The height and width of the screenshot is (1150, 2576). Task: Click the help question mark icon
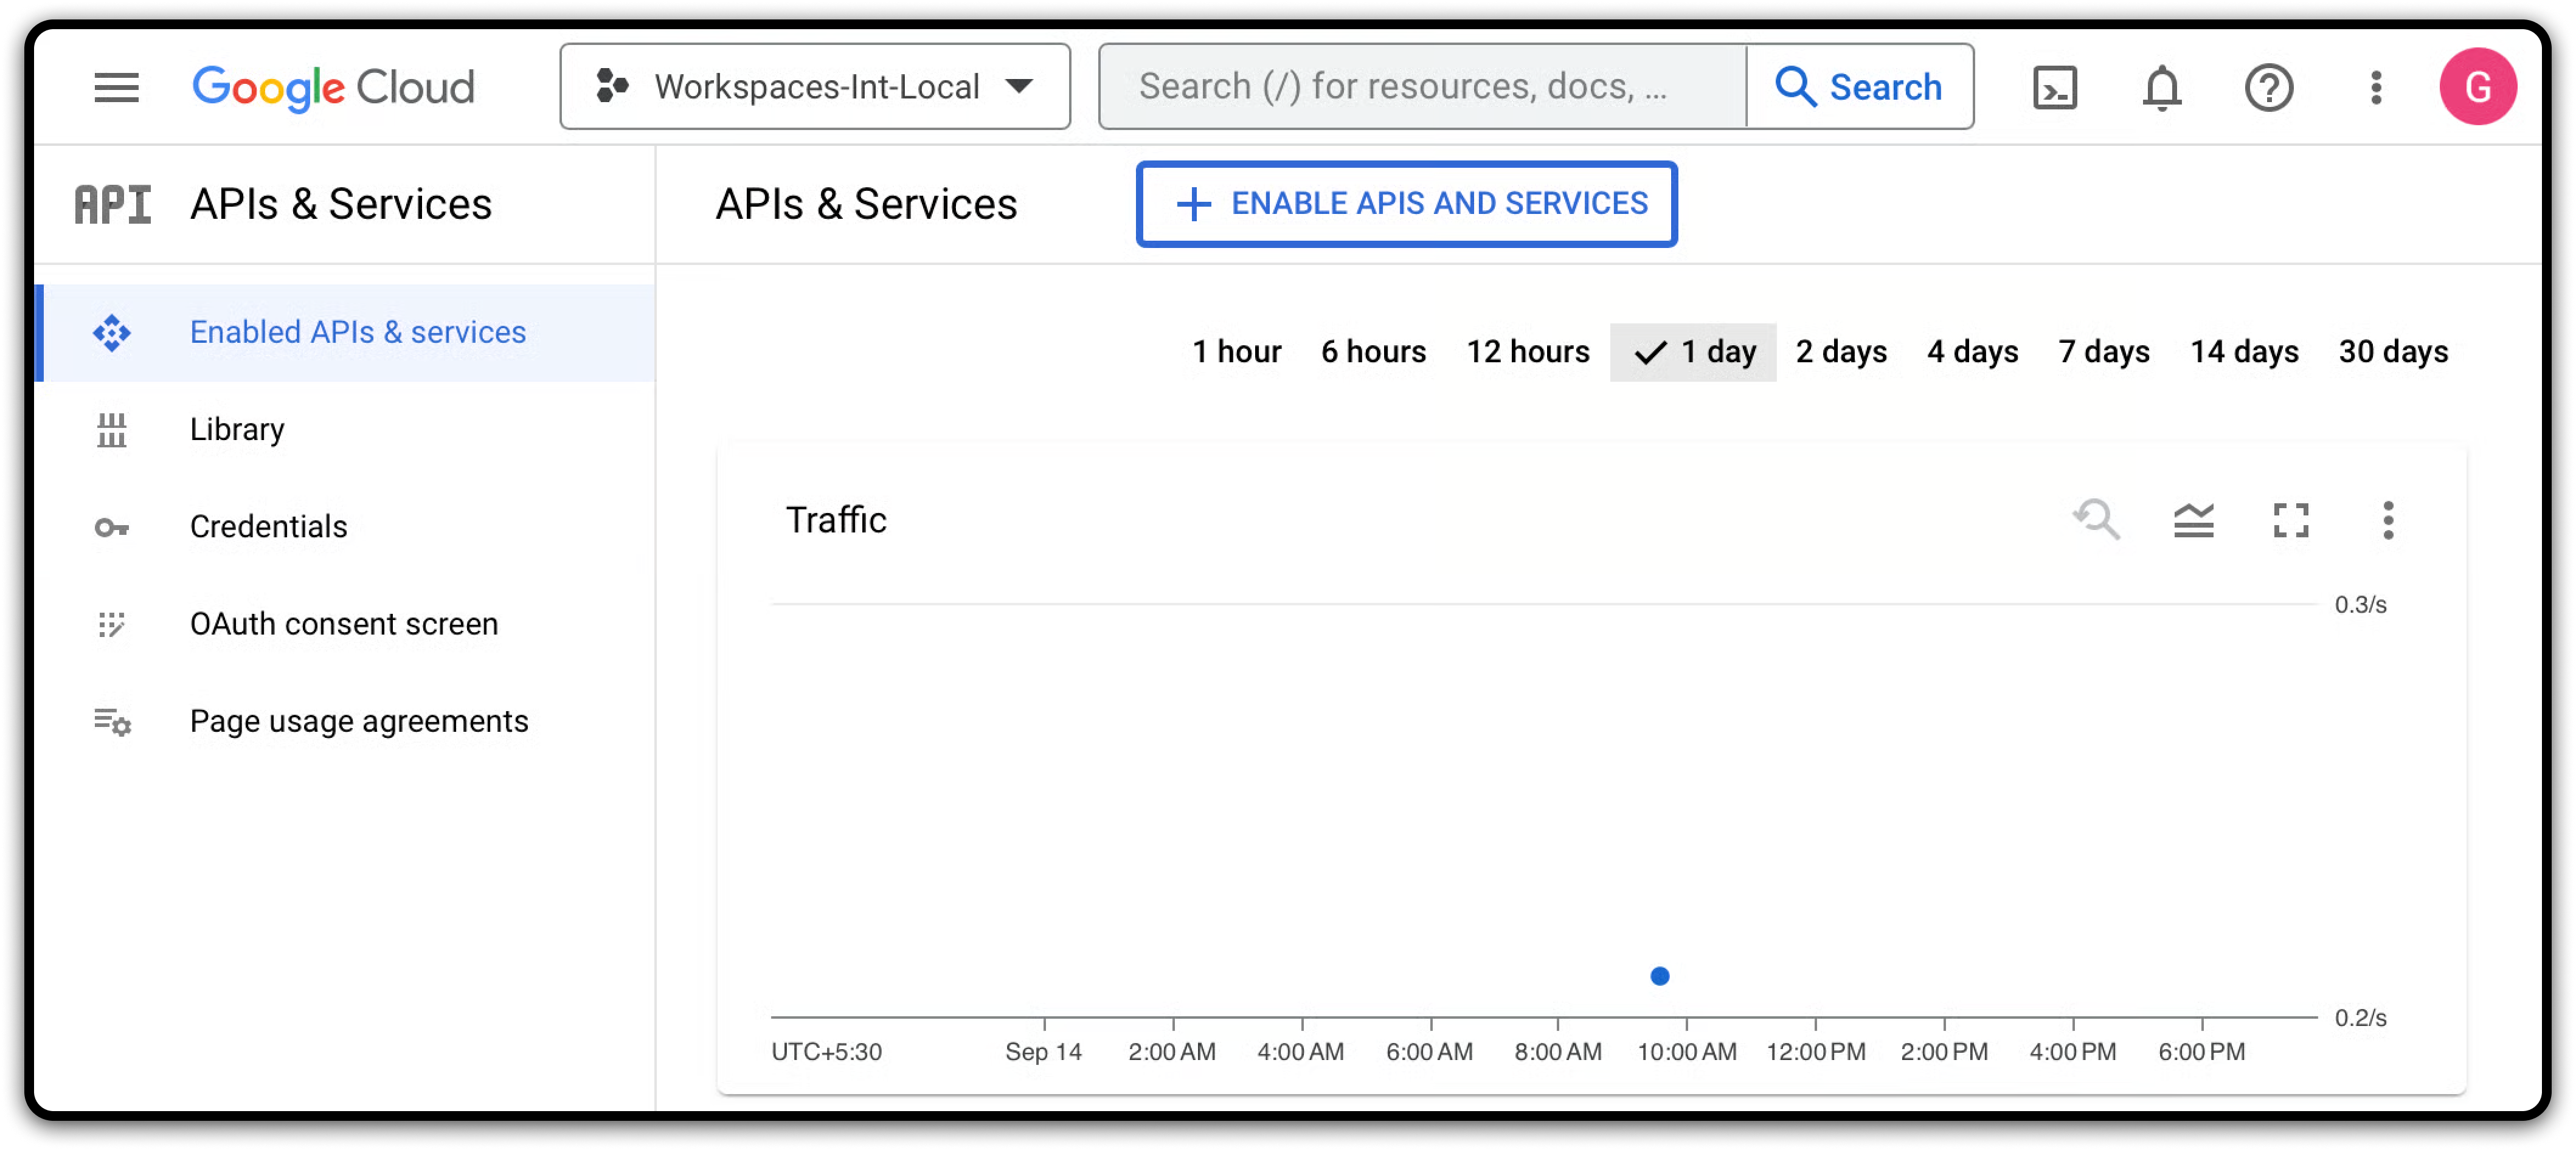(x=2268, y=87)
